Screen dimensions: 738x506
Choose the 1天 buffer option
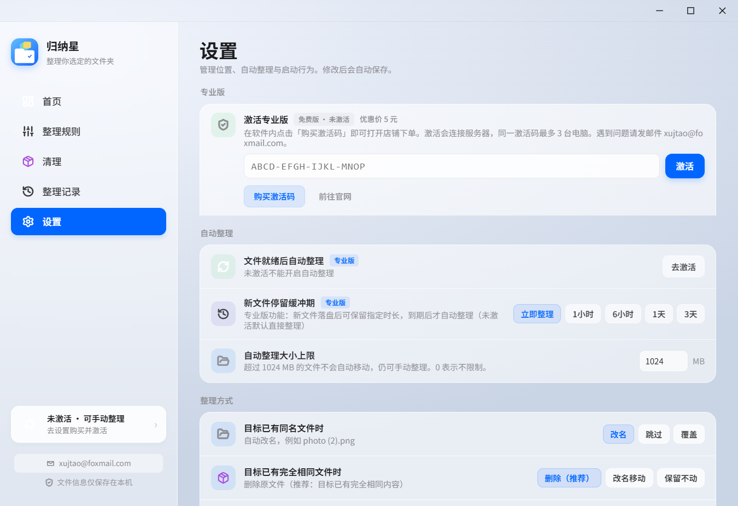659,314
